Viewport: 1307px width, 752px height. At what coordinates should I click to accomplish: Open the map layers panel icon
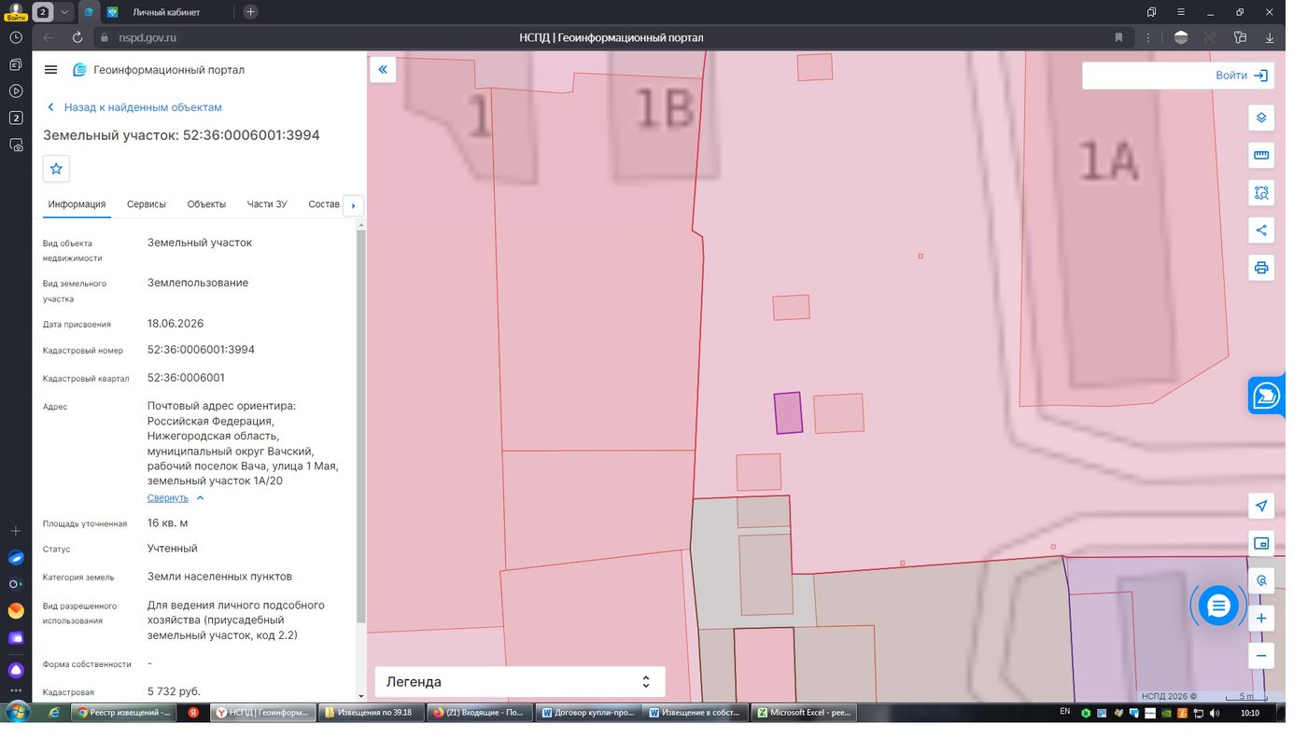[x=1261, y=118]
